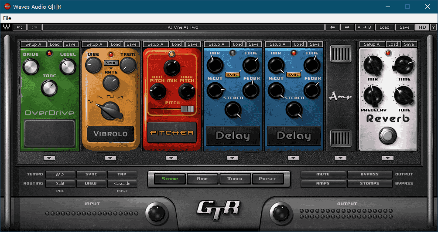Click the Reverb TIME knob
The image size is (438, 232).
(x=404, y=66)
